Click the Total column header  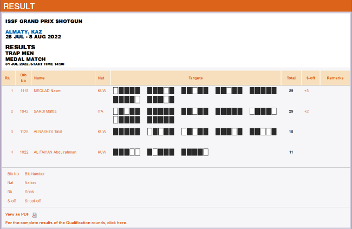point(291,78)
